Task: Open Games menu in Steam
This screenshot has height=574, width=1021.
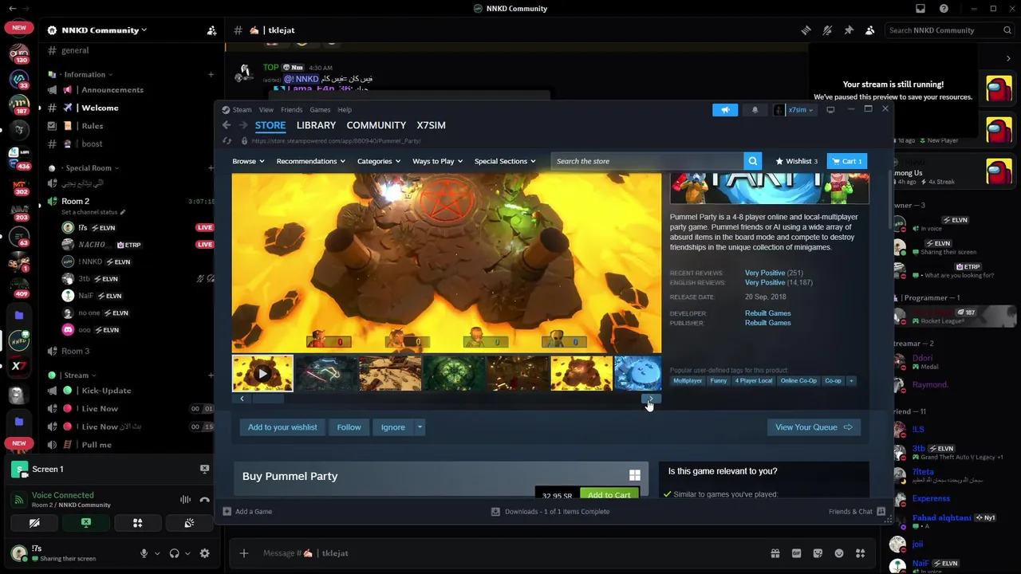Action: [320, 110]
